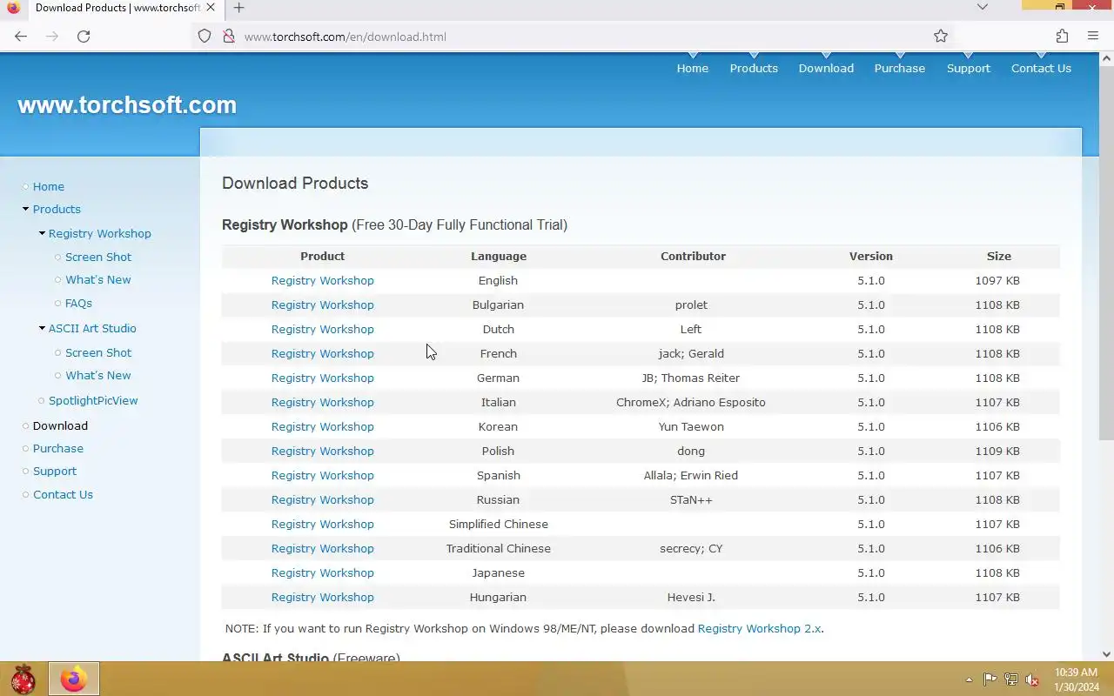Image resolution: width=1114 pixels, height=696 pixels.
Task: Click Home in the left sidebar
Action: [x=49, y=186]
